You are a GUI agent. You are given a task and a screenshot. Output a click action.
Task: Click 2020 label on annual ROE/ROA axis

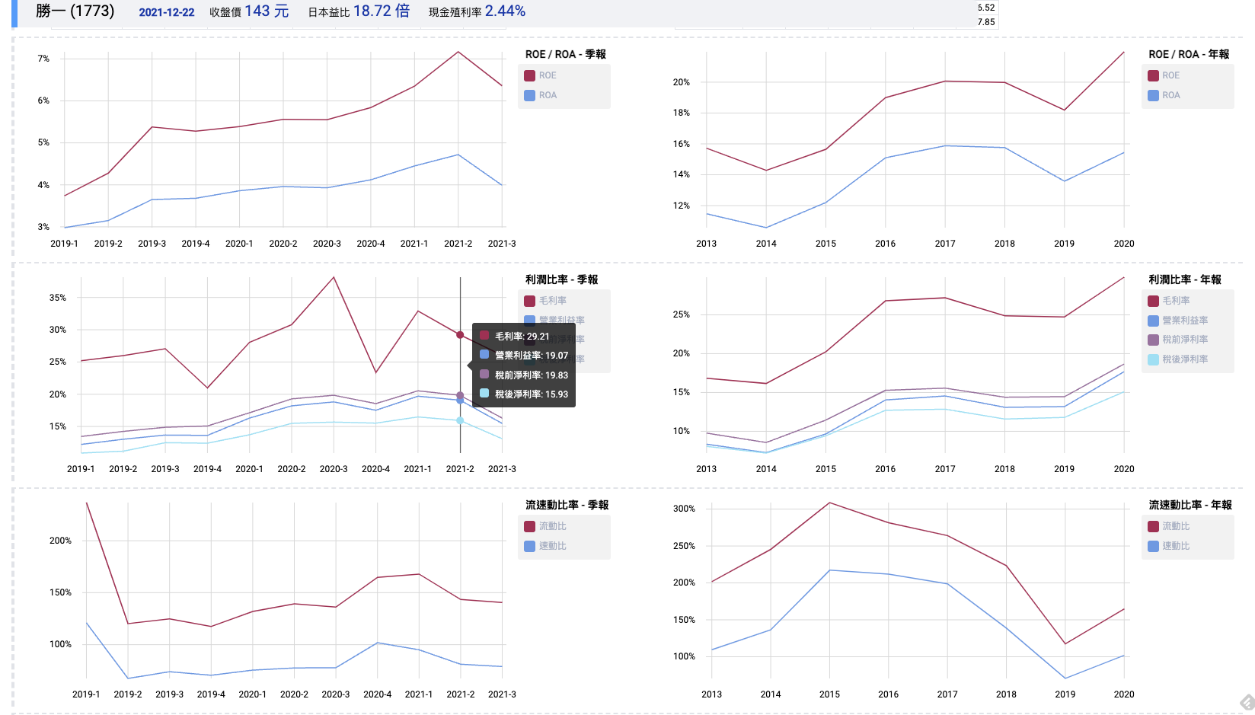point(1124,244)
